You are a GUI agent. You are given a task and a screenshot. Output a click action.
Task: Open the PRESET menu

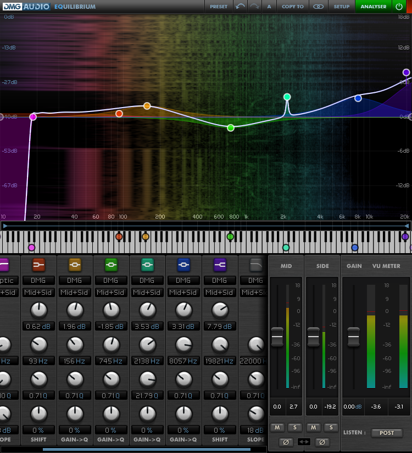coord(218,7)
